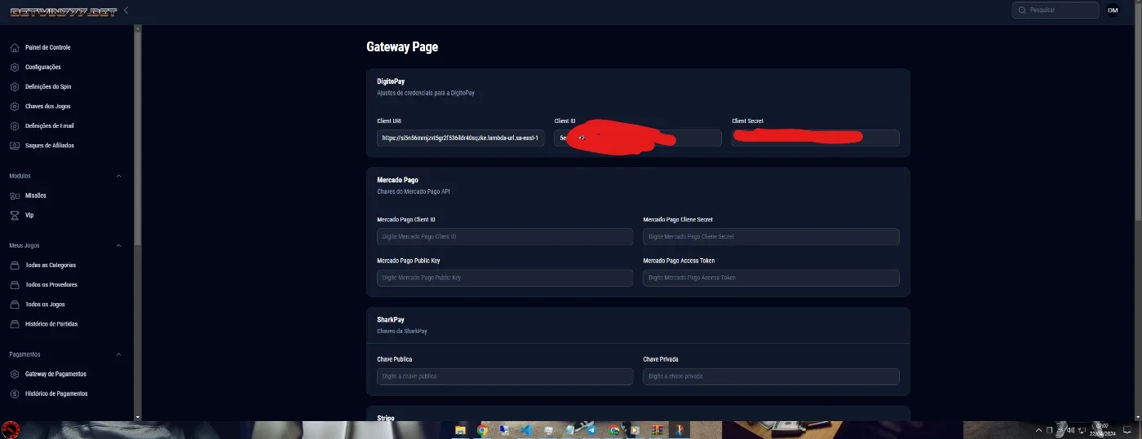Viewport: 1142px width, 439px height.
Task: Edit the DigitoPay Client URI field
Action: (460, 138)
